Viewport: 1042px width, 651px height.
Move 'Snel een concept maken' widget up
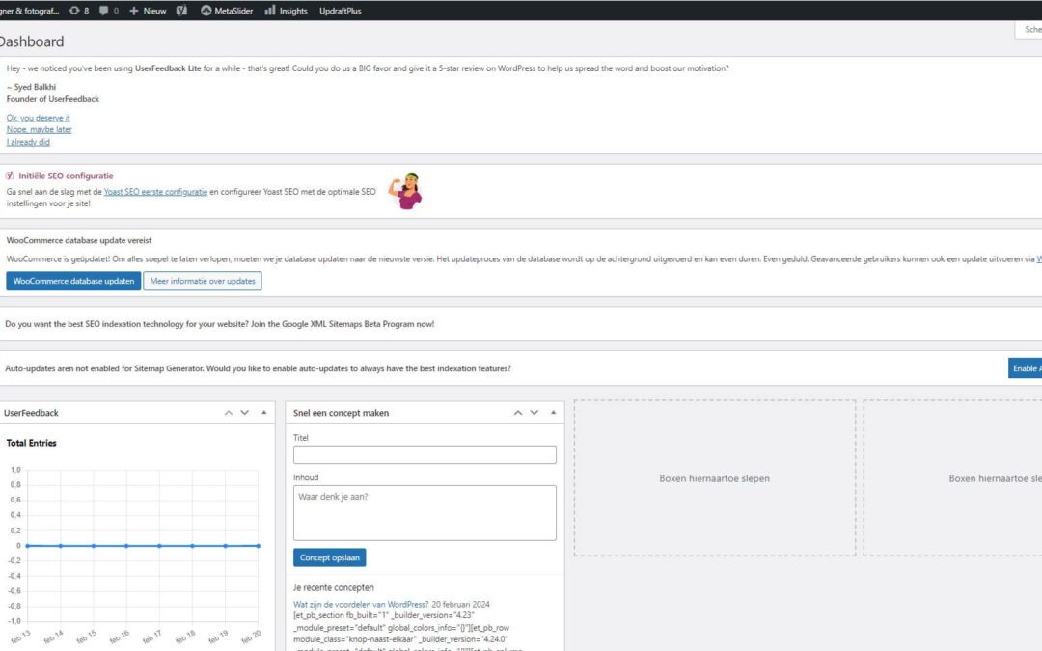[x=518, y=413]
